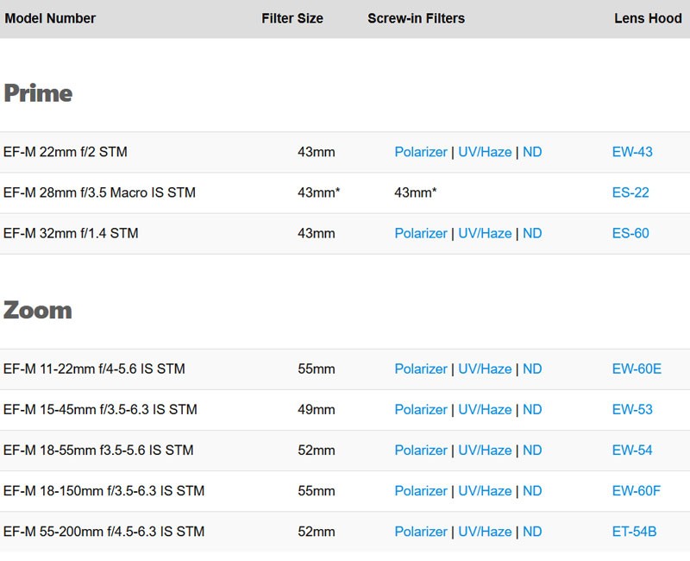Select the EF-M 28mm f/3.5 Macro row name
The width and height of the screenshot is (690, 561).
[x=99, y=192]
